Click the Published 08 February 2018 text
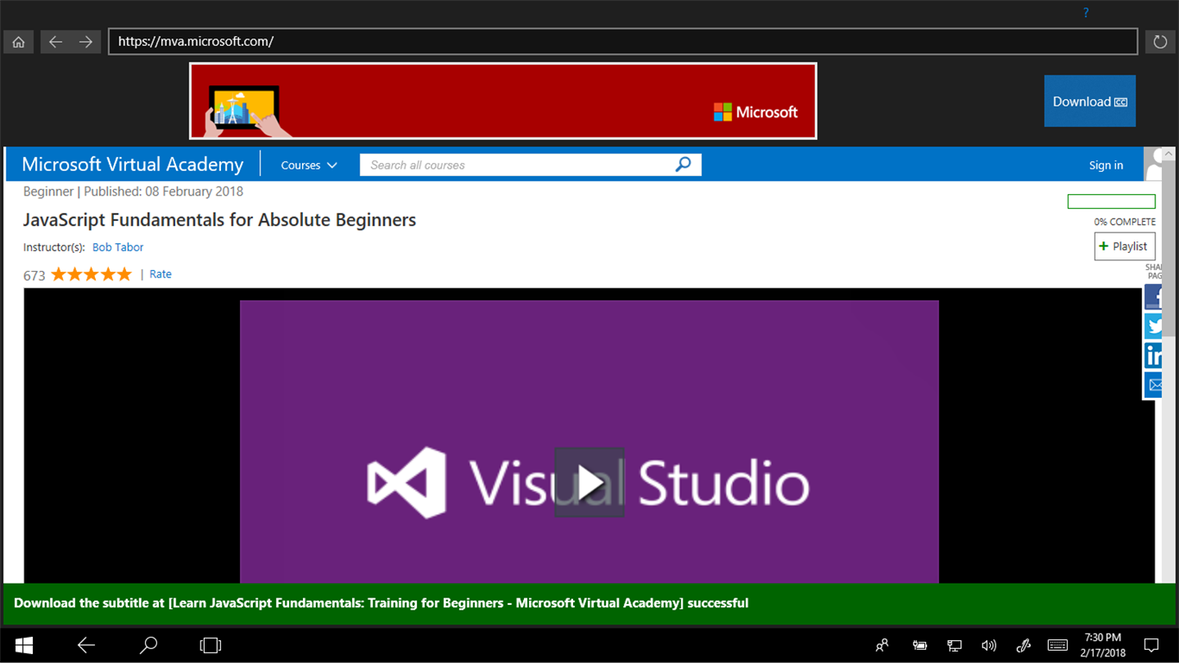 [163, 192]
